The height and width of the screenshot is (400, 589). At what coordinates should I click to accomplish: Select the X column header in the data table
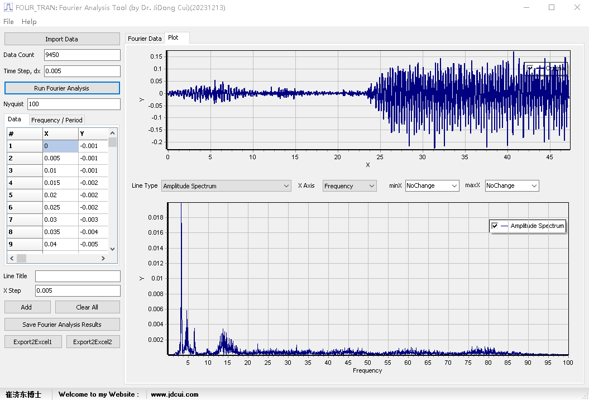(60, 134)
